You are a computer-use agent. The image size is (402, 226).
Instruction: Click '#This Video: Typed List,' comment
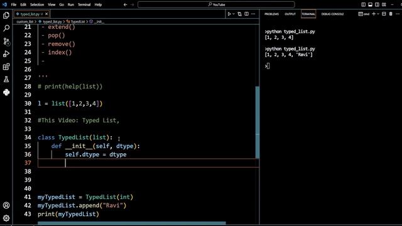coord(79,120)
